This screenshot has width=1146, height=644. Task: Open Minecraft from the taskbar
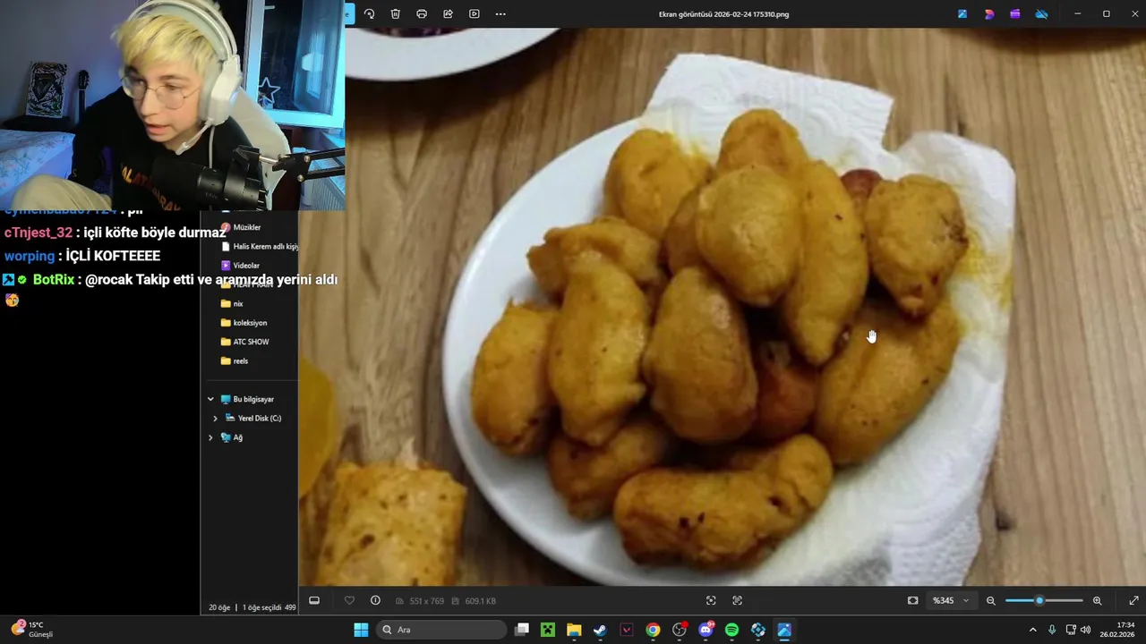548,630
